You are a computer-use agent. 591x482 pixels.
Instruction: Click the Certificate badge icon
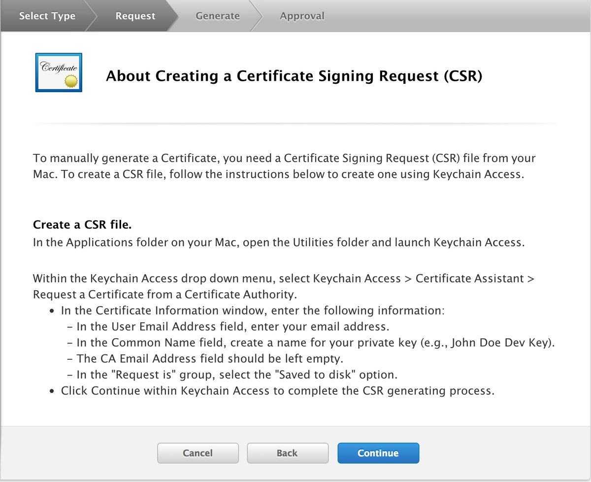pyautogui.click(x=58, y=72)
